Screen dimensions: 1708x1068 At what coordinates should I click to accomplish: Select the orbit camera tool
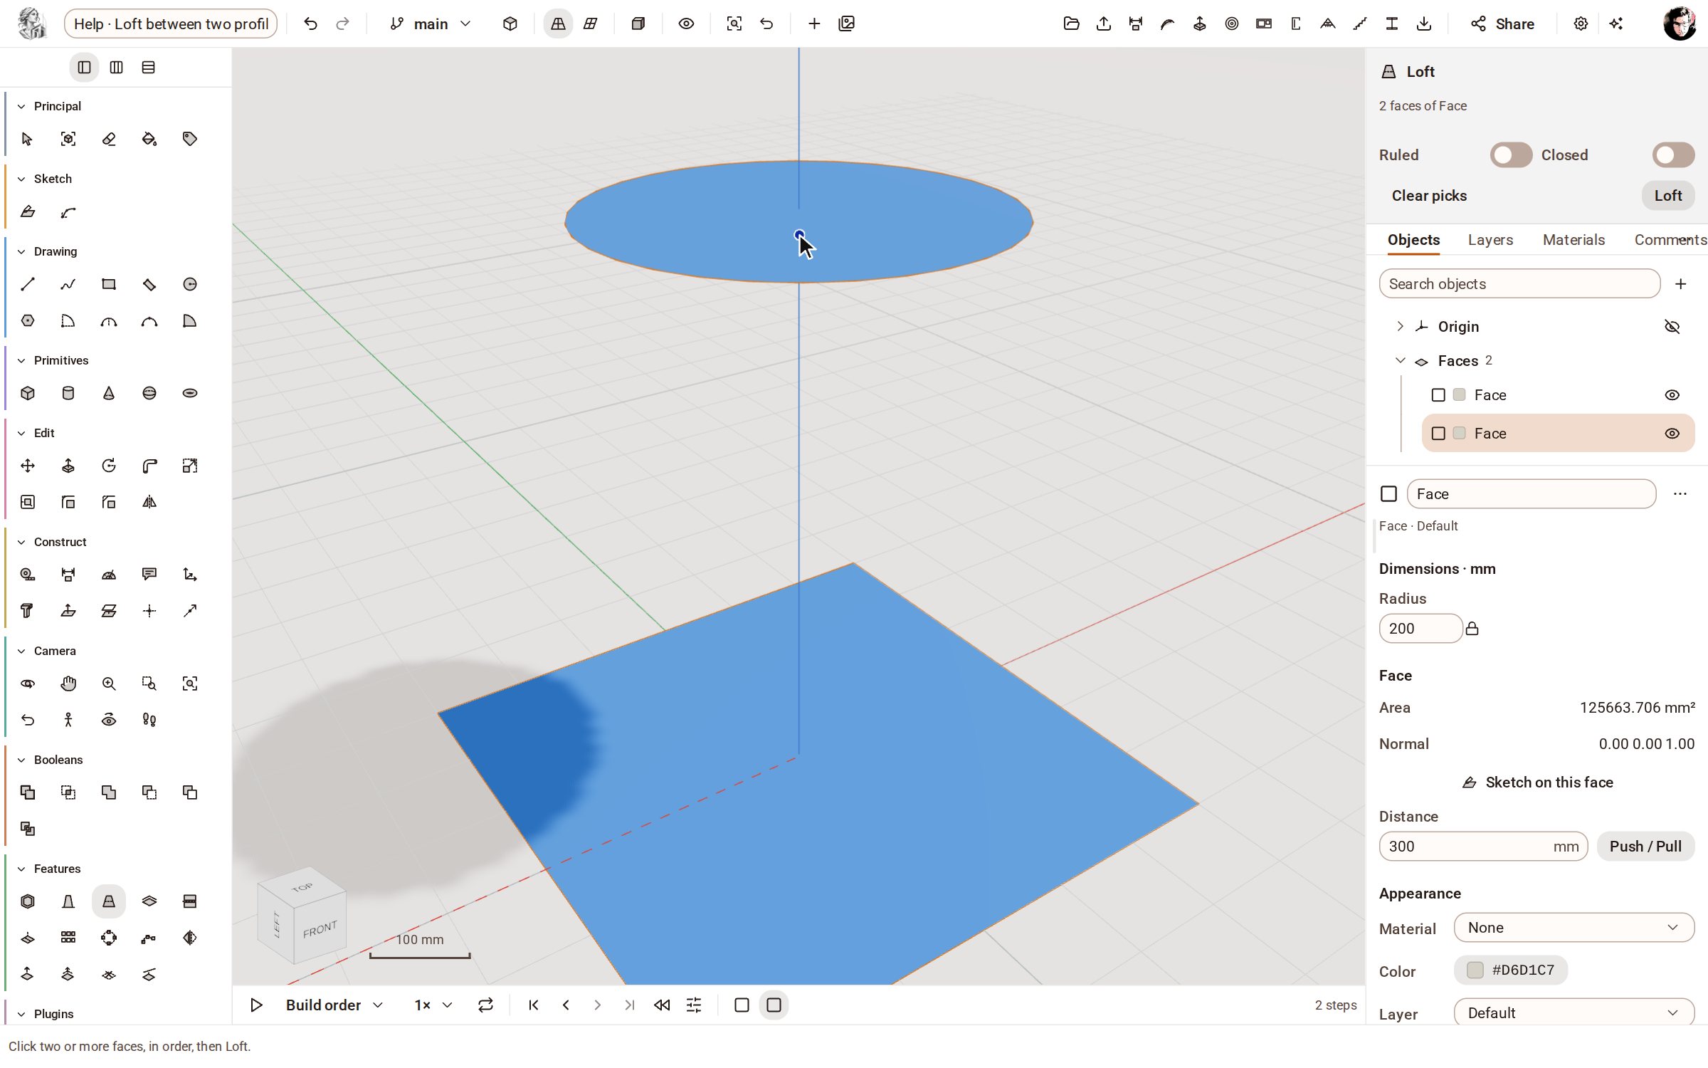coord(28,684)
